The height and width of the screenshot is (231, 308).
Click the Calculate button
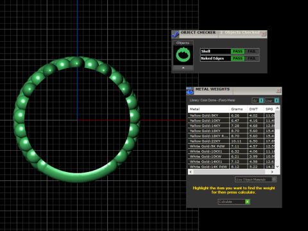234,201
